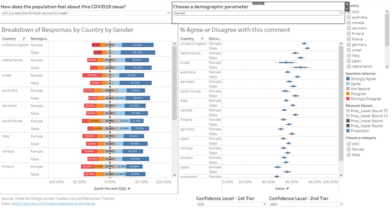
Task: Select Strongly Agree legend color swatch
Action: (349, 79)
